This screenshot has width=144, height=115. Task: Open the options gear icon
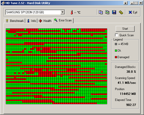(x=121, y=12)
